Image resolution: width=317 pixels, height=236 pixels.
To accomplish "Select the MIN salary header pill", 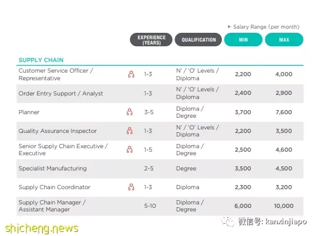I will click(243, 40).
